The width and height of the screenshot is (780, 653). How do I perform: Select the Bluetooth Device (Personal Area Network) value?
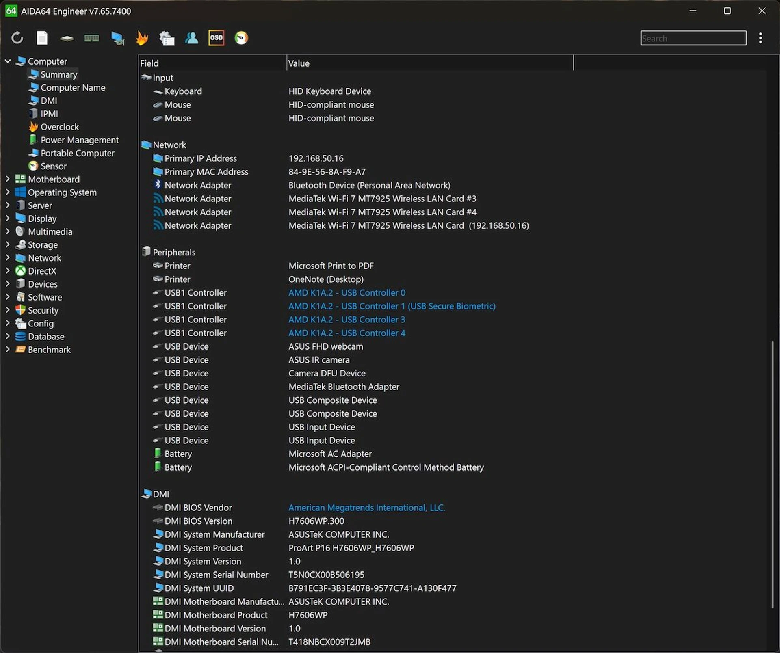point(369,185)
